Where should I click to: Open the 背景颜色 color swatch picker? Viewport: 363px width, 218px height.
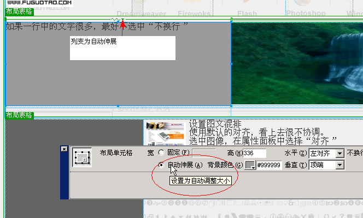[250, 165]
